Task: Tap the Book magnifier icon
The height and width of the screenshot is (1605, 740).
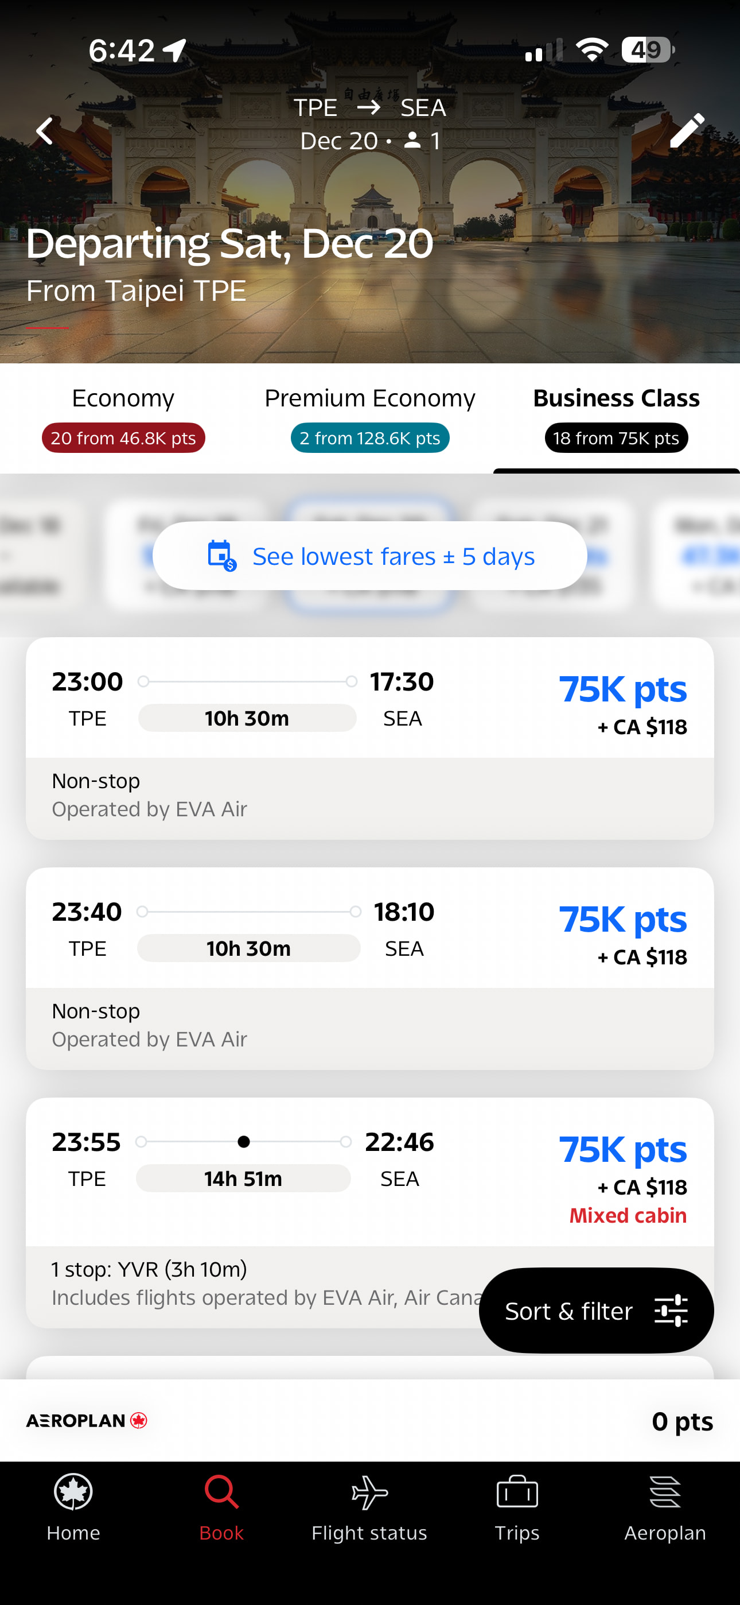Action: click(221, 1491)
